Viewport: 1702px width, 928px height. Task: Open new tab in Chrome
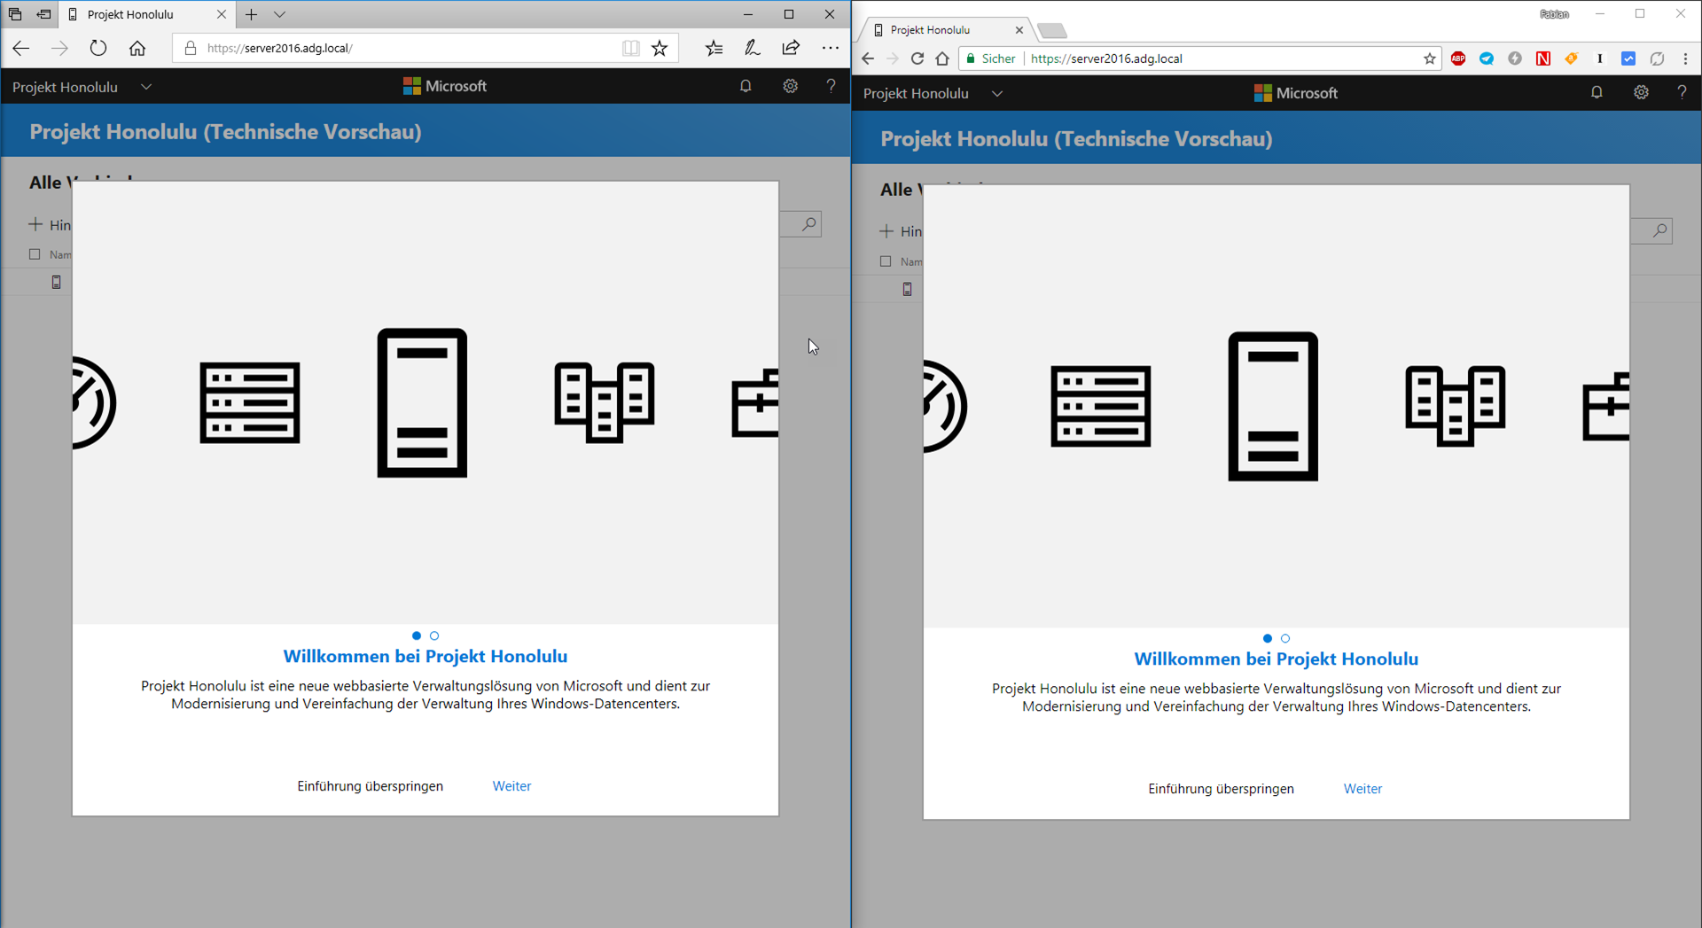(x=1051, y=31)
